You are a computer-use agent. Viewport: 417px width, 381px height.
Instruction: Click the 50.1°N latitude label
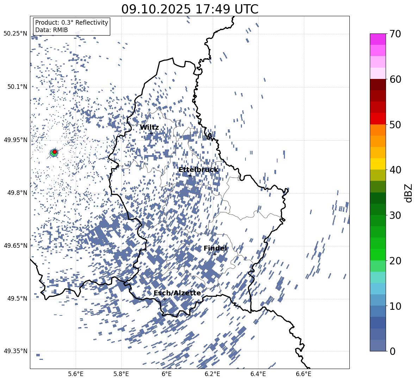(x=17, y=87)
